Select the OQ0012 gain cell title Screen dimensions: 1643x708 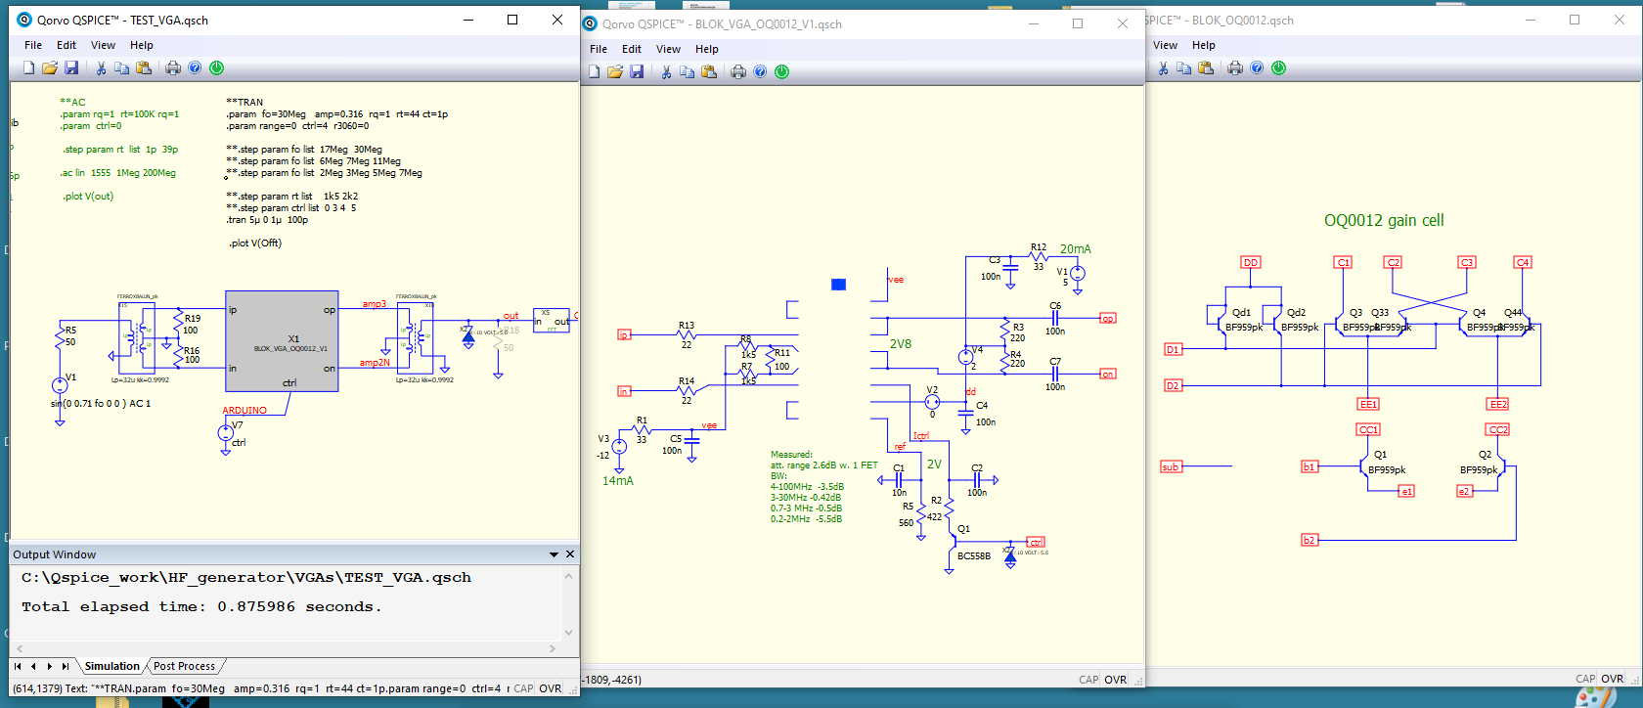click(1384, 221)
